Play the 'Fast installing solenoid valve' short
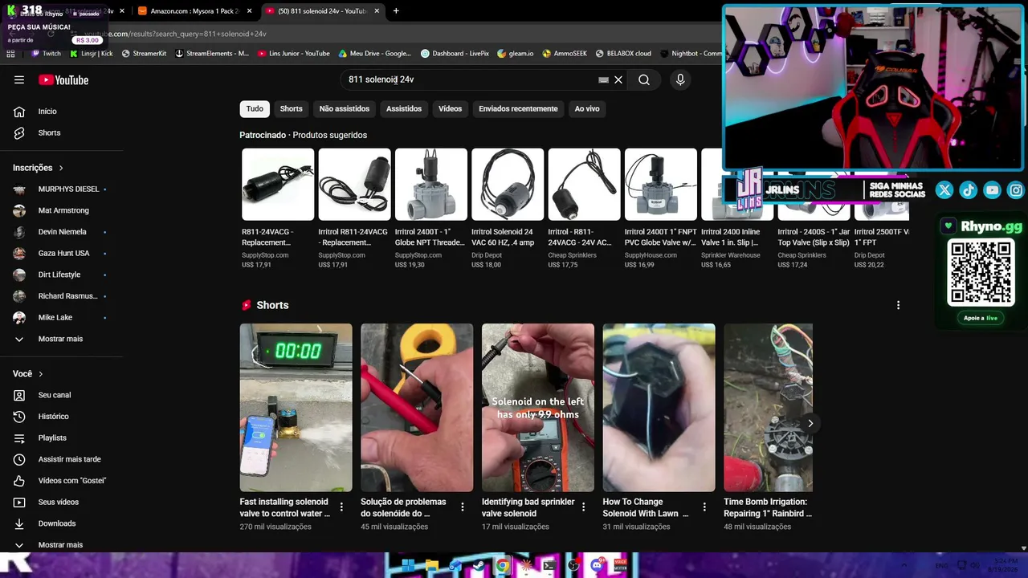Viewport: 1028px width, 578px height. (x=296, y=408)
